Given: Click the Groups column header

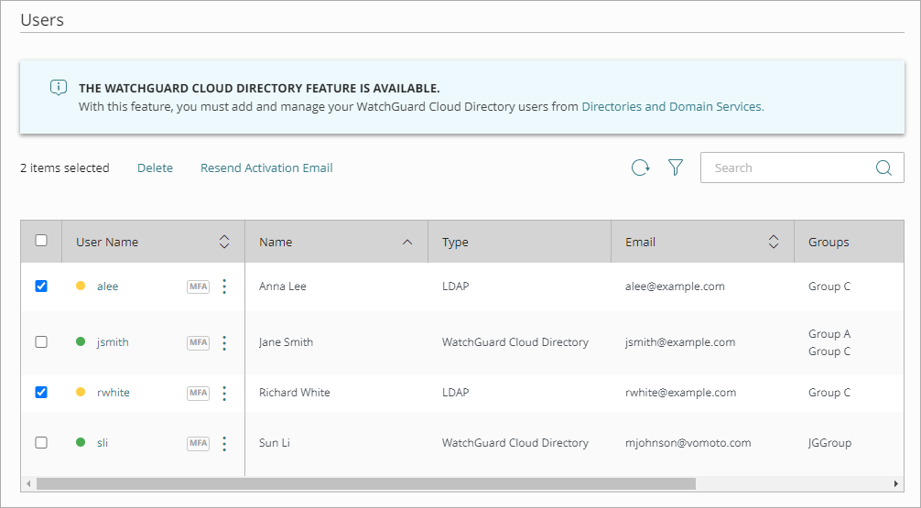Looking at the screenshot, I should coord(829,243).
